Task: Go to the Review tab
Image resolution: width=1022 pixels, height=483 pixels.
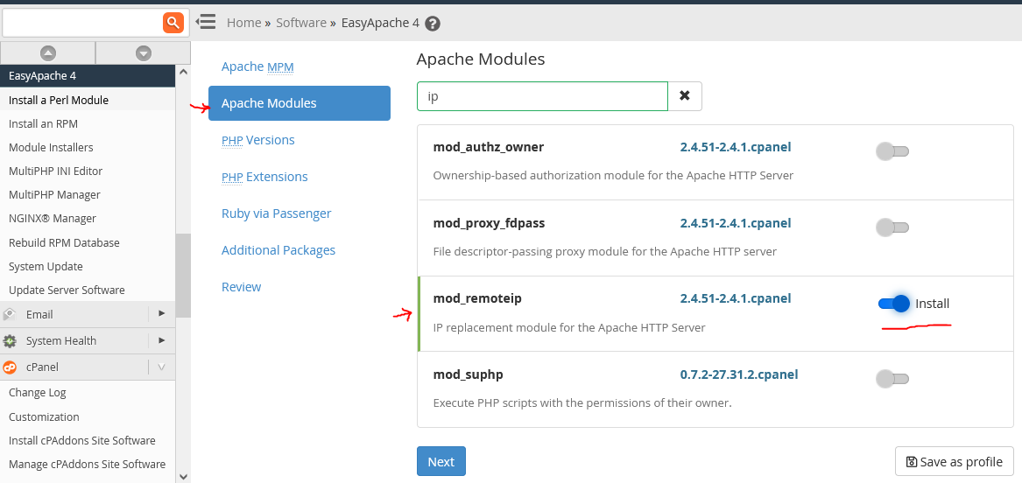Action: click(241, 287)
